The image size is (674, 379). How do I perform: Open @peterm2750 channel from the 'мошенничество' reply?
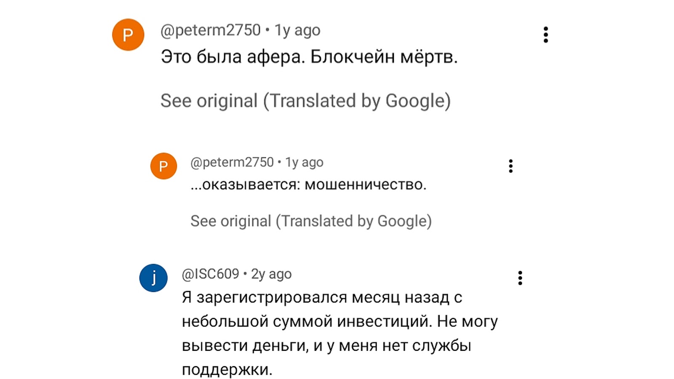[x=232, y=162]
